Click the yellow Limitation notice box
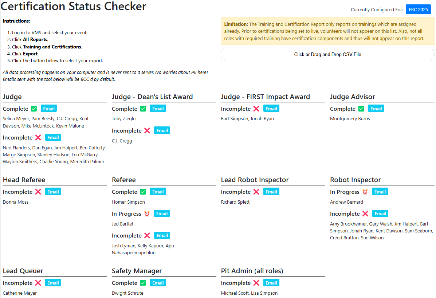436x298 pixels. click(x=327, y=31)
